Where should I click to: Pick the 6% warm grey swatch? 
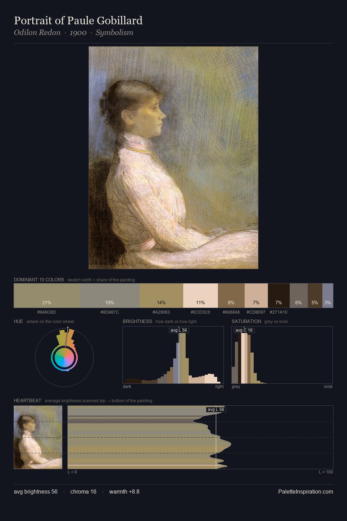(299, 296)
